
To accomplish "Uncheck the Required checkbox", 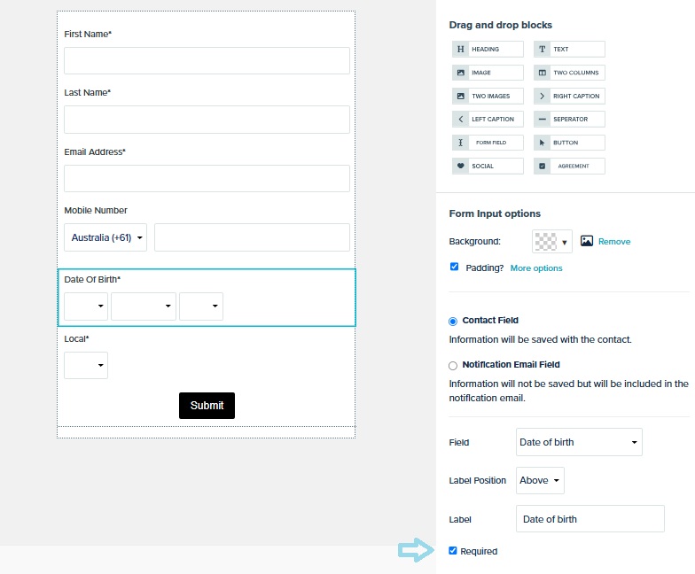I will point(452,551).
